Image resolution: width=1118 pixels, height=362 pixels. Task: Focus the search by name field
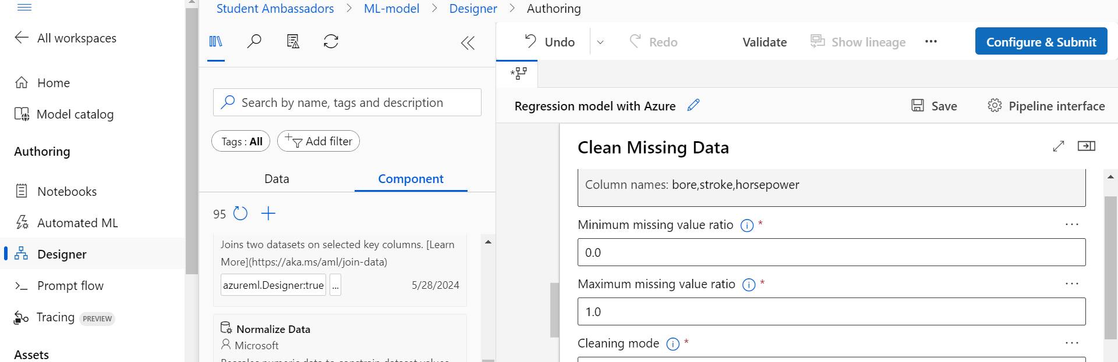(x=347, y=103)
